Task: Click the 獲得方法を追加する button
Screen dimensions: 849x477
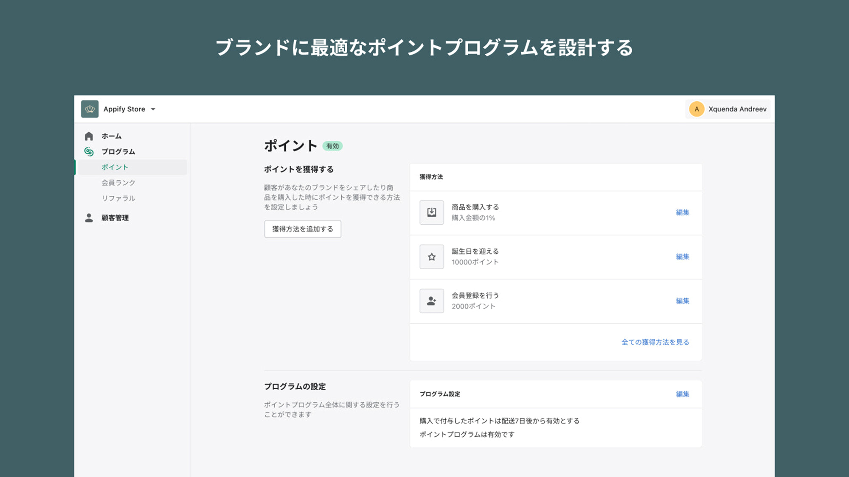Action: [x=302, y=229]
